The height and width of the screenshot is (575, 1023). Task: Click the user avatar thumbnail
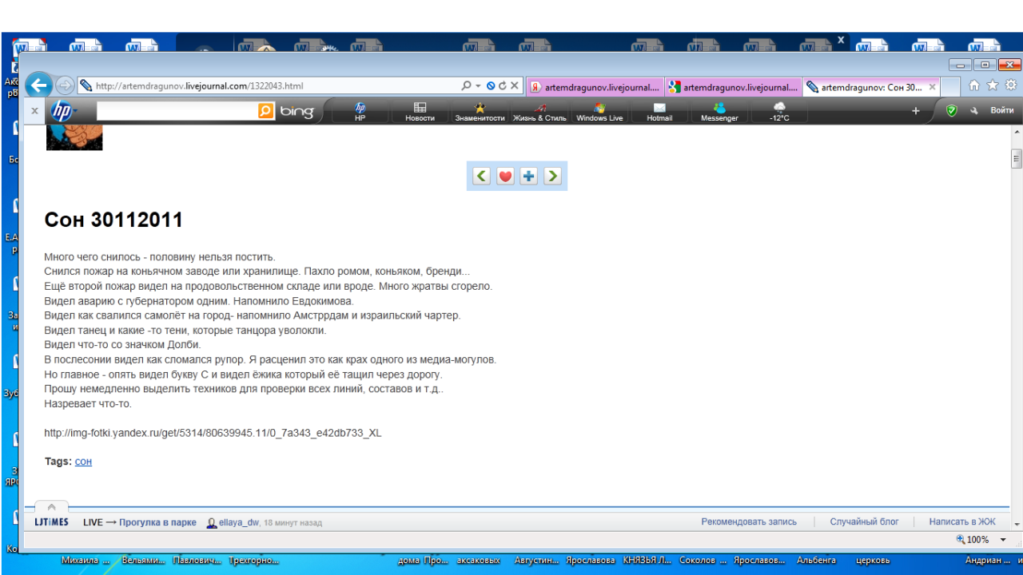tap(74, 137)
